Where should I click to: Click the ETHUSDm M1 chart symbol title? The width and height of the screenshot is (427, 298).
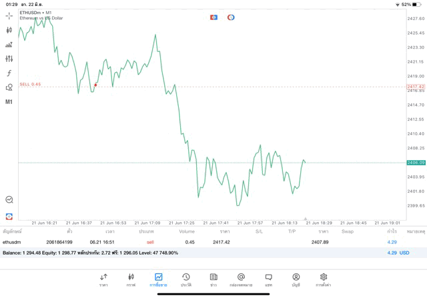click(x=36, y=13)
